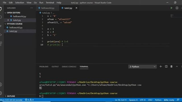Screen dimensions: 182x102
Task: Open the Go menu
Action: coord(35,3)
